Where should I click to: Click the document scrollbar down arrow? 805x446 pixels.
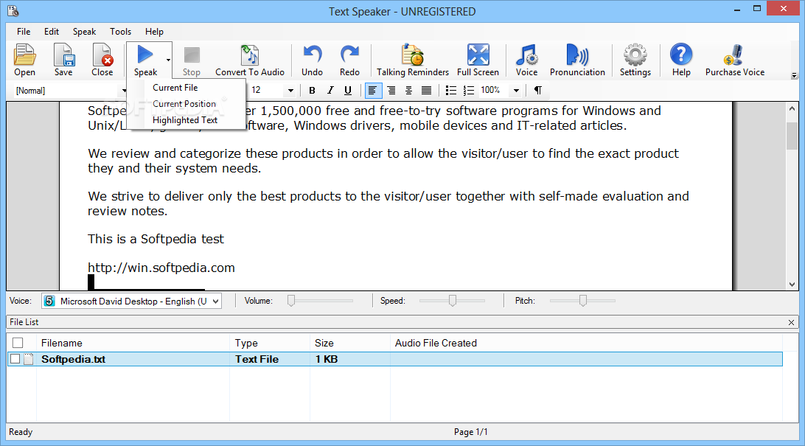point(792,285)
